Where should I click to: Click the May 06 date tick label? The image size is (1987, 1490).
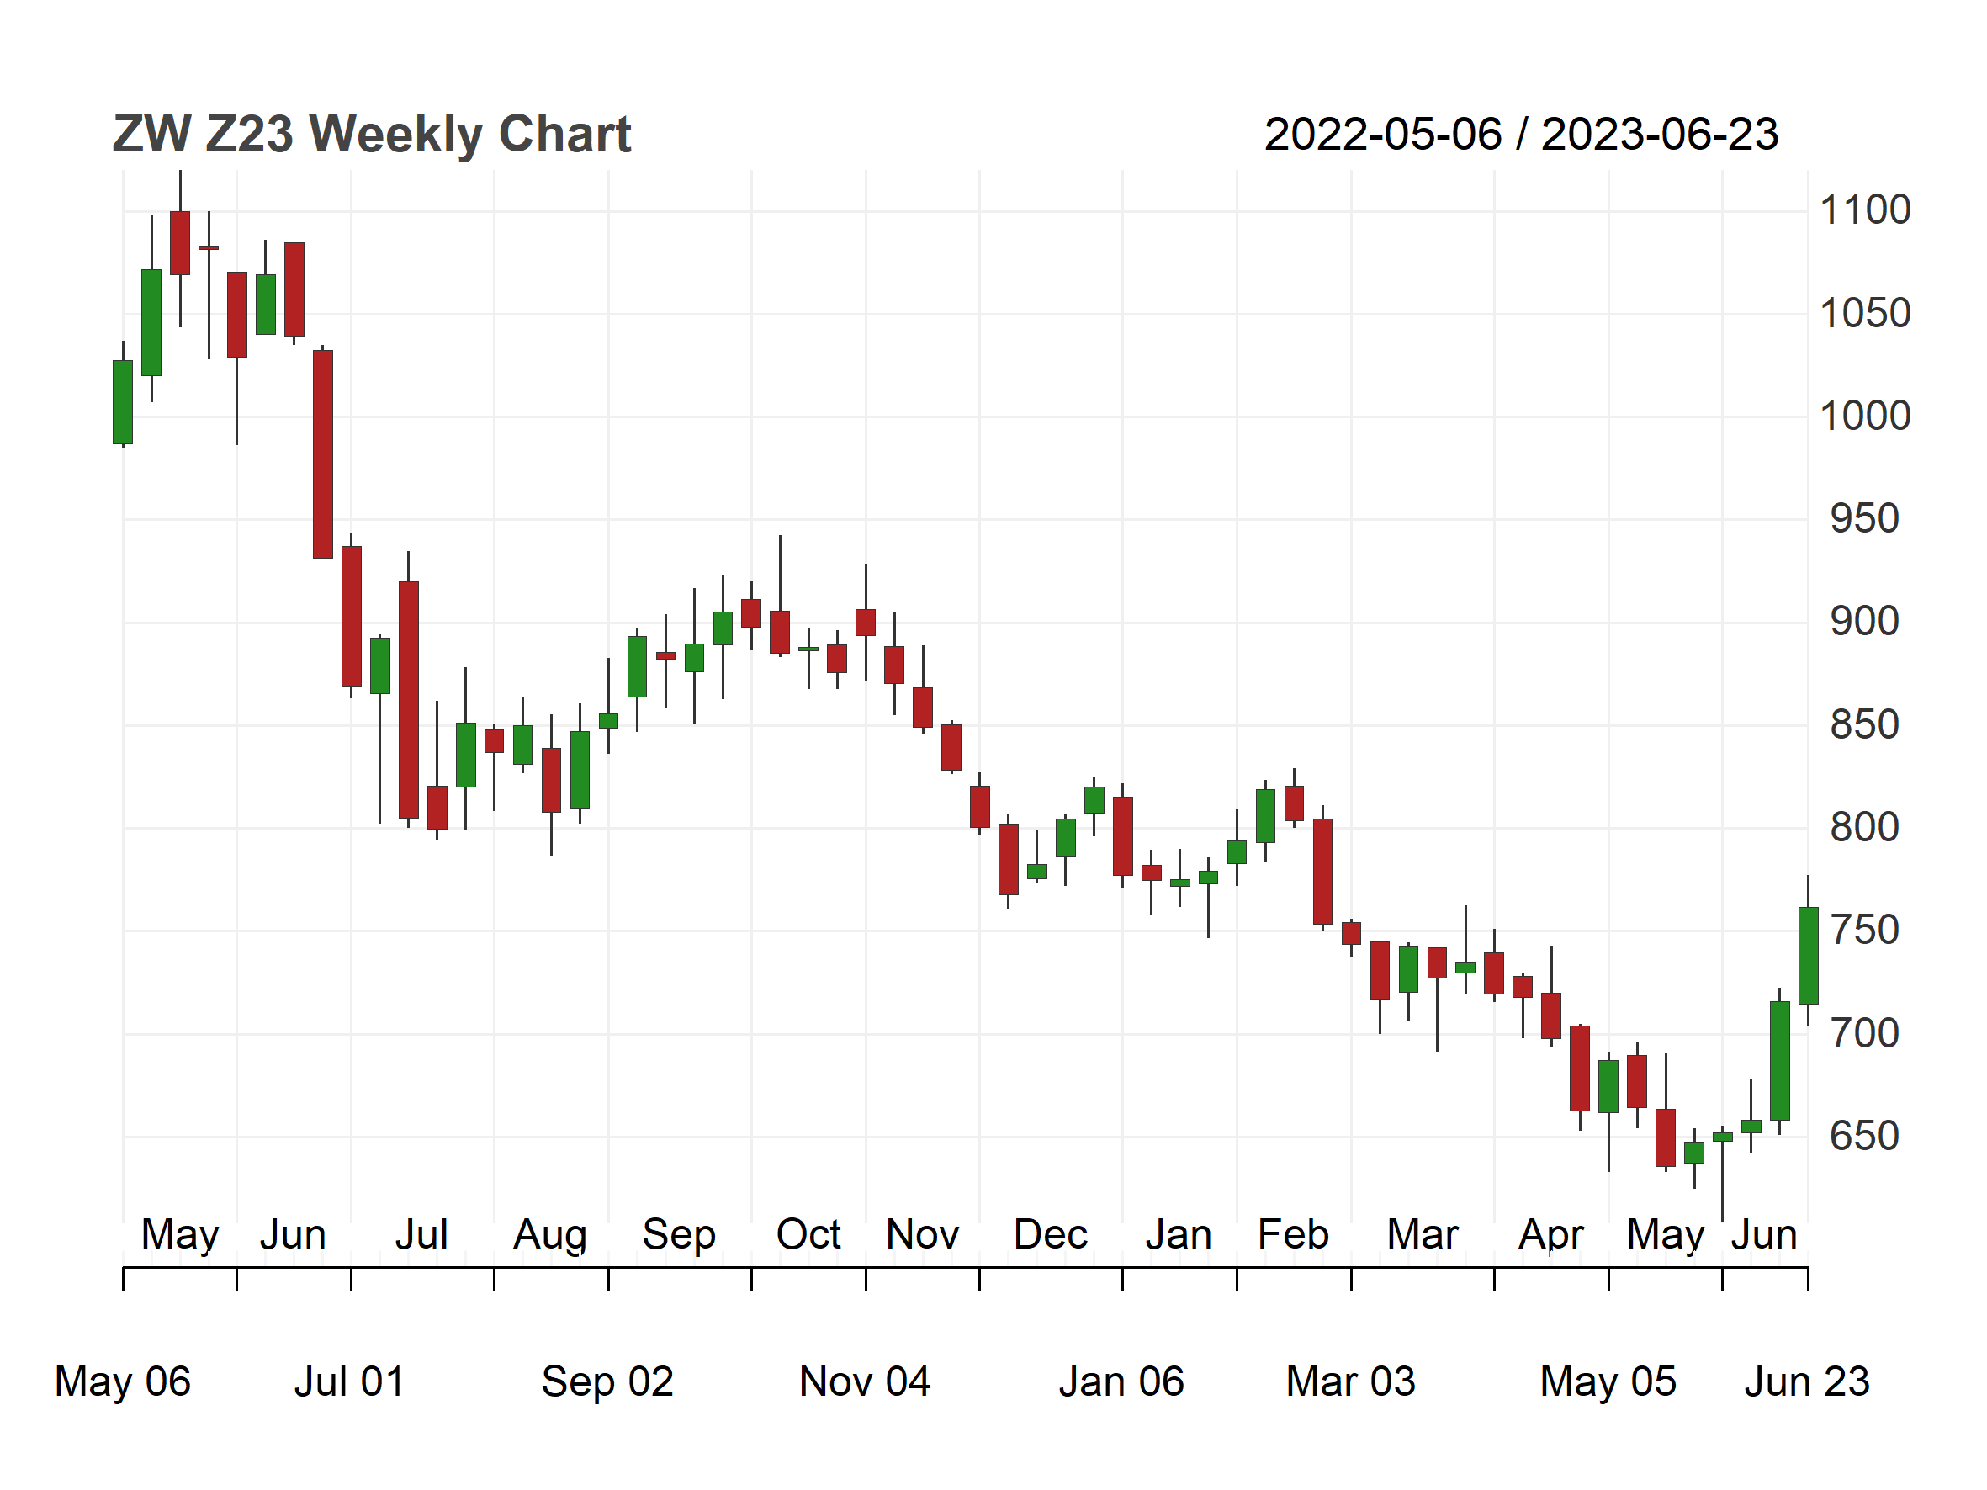[123, 1381]
